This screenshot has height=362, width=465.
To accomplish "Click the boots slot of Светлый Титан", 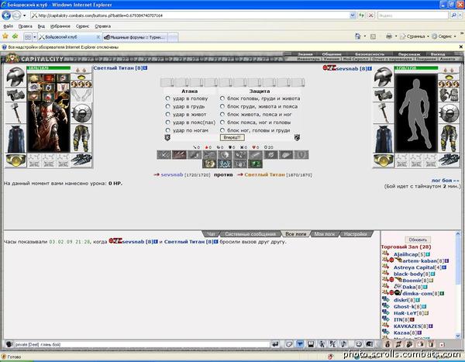I will 81,160.
